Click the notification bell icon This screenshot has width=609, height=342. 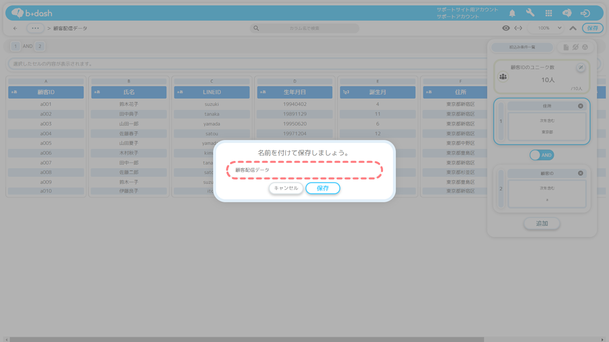[x=512, y=13]
